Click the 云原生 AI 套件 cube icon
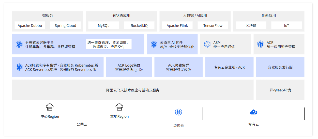318x139 pixels. [x=154, y=44]
